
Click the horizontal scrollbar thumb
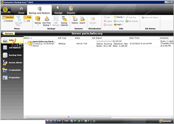[68, 117]
